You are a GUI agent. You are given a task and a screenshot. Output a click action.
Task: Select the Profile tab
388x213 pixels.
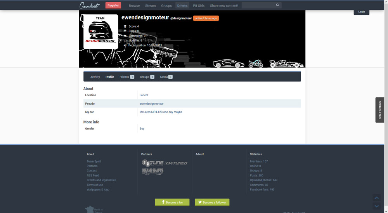(x=110, y=77)
